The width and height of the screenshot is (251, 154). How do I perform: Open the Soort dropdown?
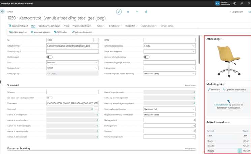pyautogui.click(x=97, y=63)
